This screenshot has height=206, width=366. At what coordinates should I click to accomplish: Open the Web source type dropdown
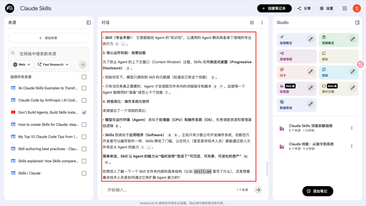pyautogui.click(x=22, y=65)
